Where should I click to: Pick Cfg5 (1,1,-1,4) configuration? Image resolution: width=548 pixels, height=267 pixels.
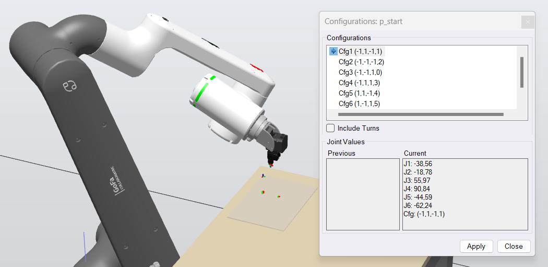click(359, 93)
